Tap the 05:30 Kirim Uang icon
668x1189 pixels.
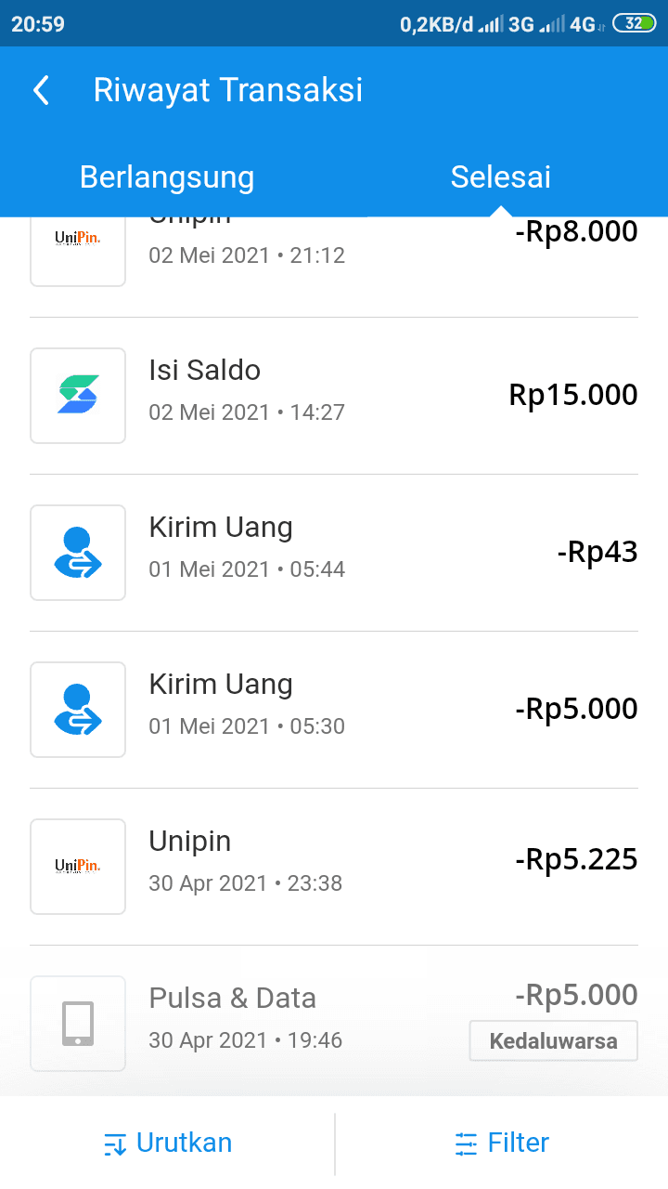coord(78,709)
